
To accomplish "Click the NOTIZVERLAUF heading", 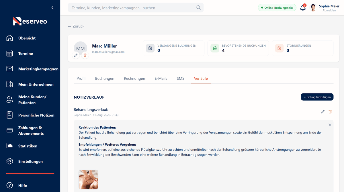I will pos(89,97).
